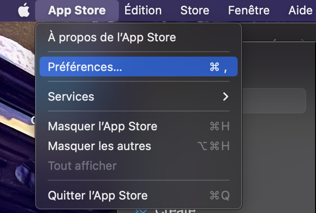Click the ⌘, shortcut beside Préférences
Viewport: 316px width, 213px height.
coord(219,67)
